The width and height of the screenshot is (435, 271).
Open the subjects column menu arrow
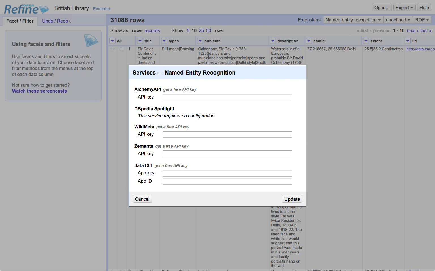tap(200, 41)
